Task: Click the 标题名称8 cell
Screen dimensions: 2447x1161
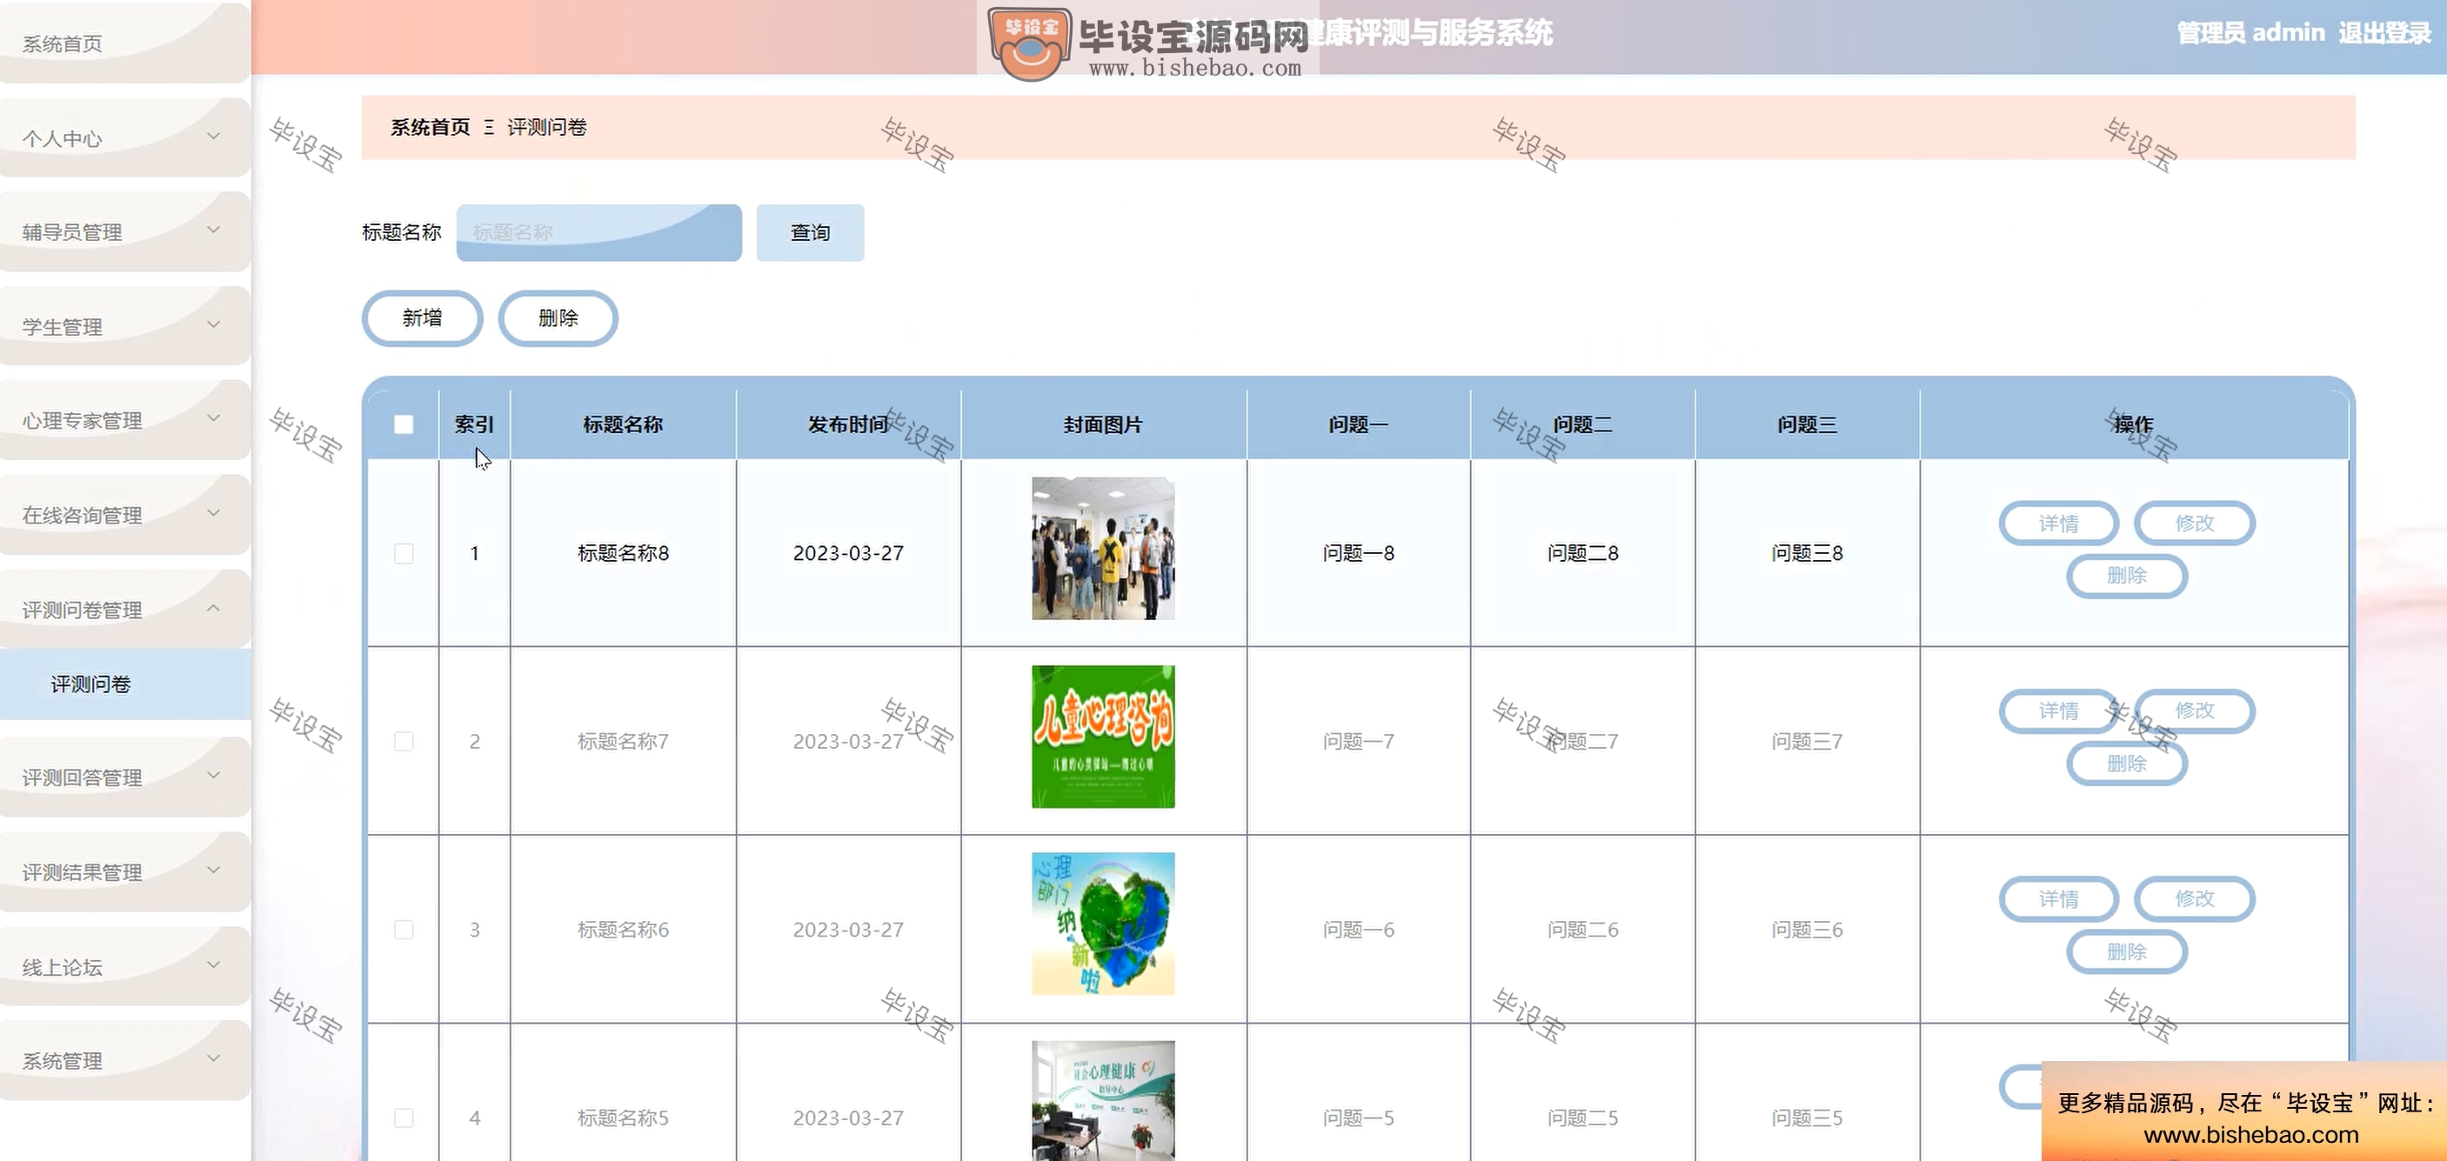Action: 623,553
